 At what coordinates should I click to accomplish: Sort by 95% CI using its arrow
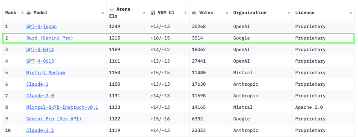point(186,13)
